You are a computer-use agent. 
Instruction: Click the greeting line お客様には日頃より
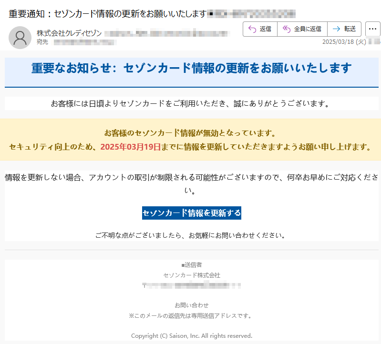click(190, 104)
